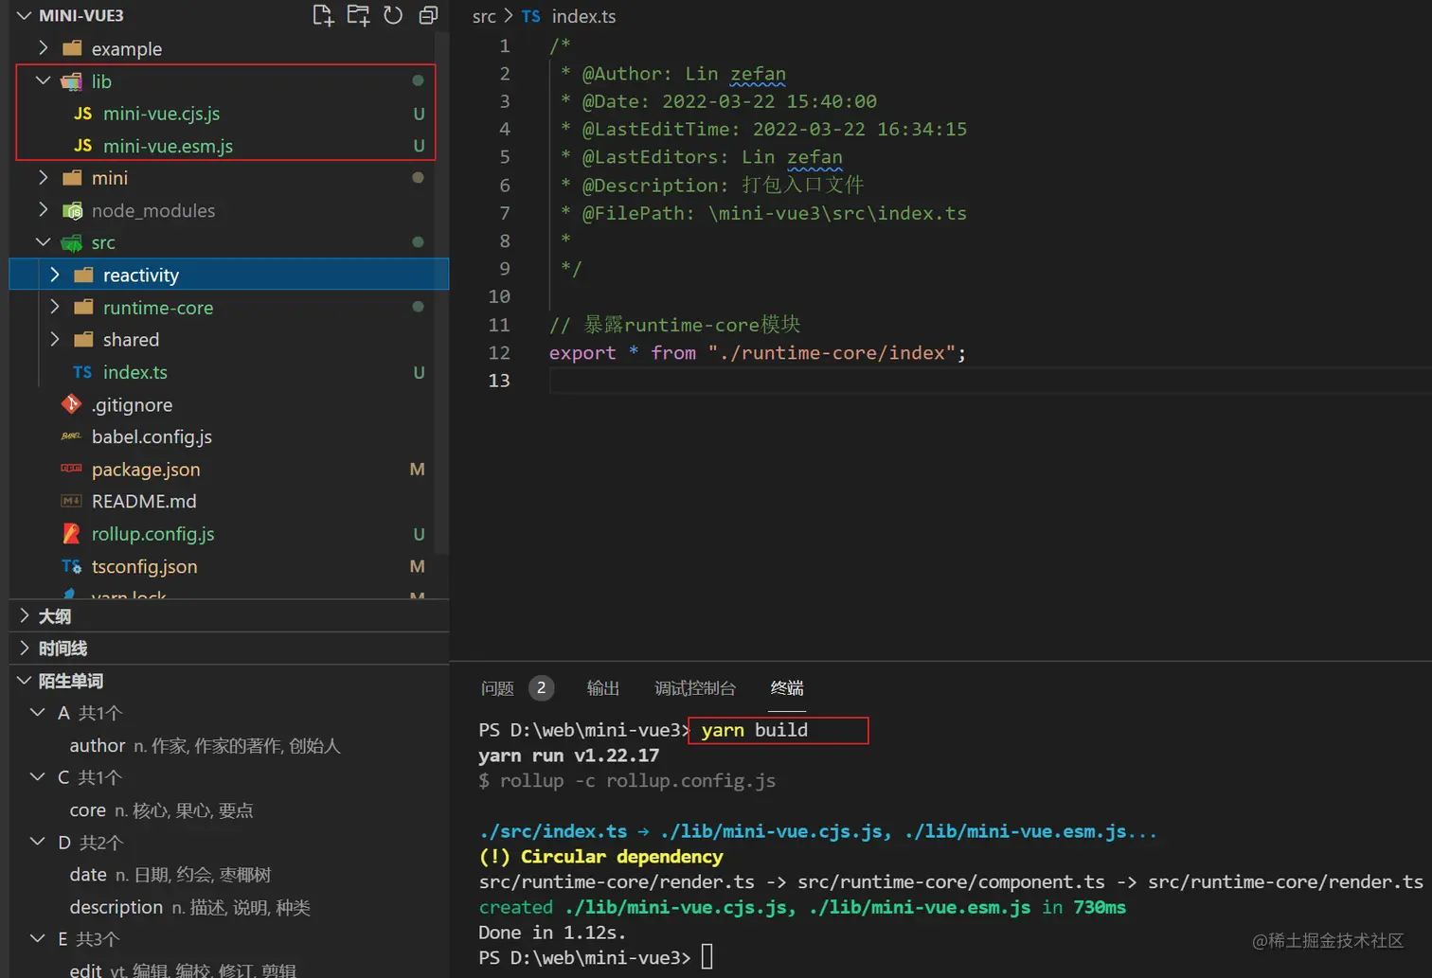Open index.ts in the src folder
The width and height of the screenshot is (1432, 978).
[134, 372]
